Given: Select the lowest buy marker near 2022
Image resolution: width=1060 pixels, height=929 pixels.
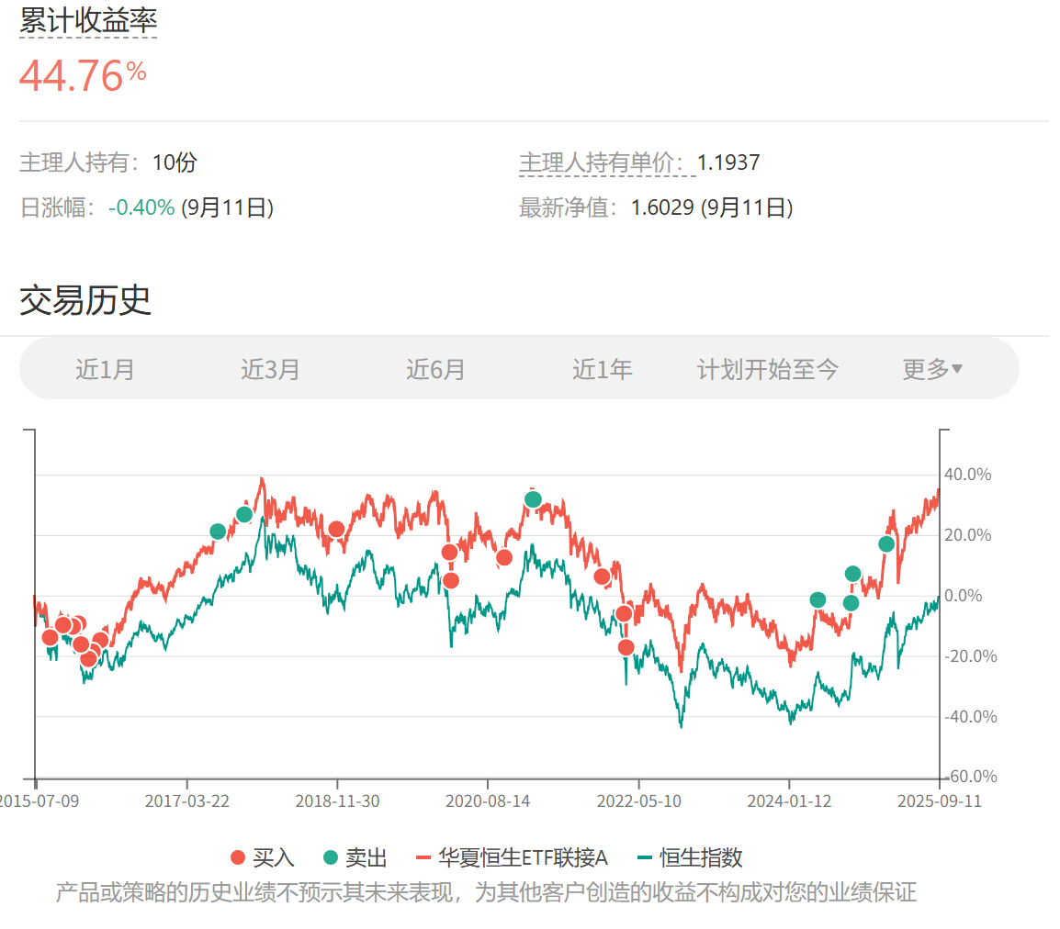Looking at the screenshot, I should 626,647.
